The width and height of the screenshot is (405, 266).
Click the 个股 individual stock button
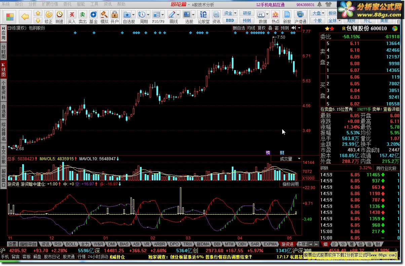(318, 20)
